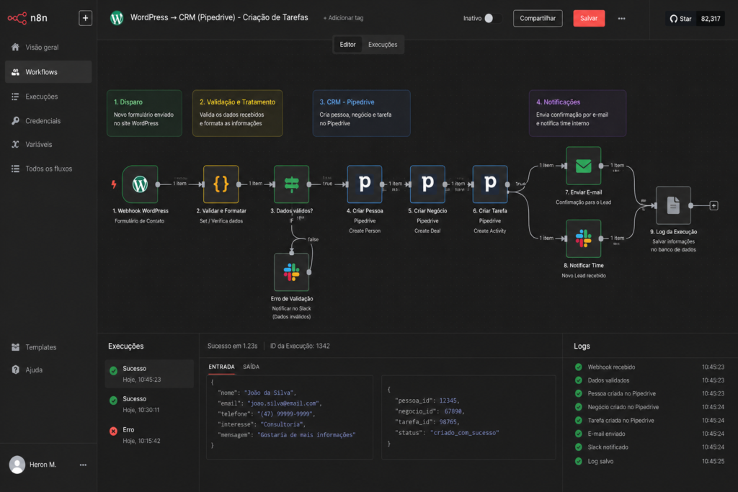
Task: Select Workflows in the sidebar
Action: [48, 72]
